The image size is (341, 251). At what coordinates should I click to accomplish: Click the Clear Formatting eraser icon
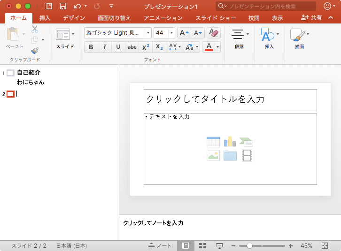pyautogui.click(x=213, y=33)
